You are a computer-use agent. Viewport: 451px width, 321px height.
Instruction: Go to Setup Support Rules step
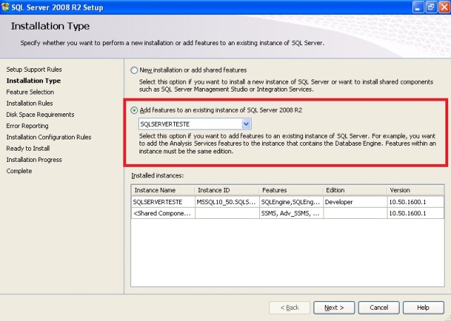pos(34,70)
